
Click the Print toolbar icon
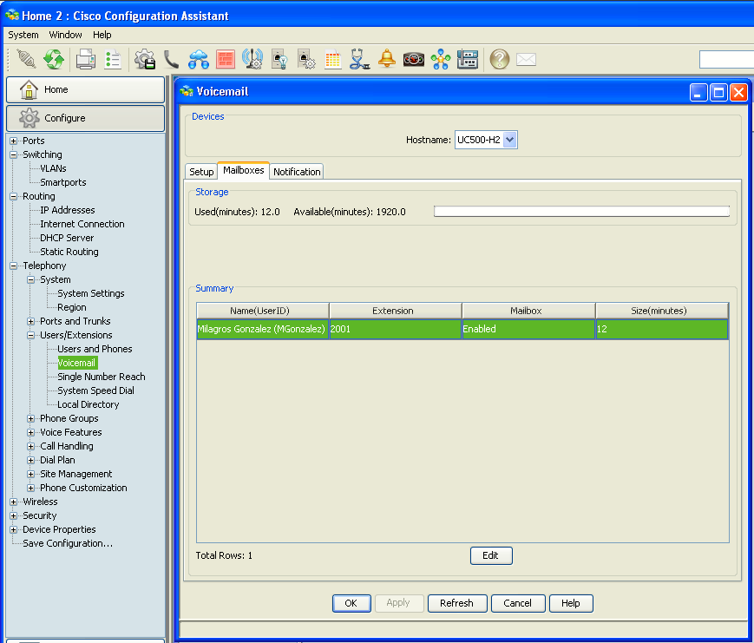86,59
